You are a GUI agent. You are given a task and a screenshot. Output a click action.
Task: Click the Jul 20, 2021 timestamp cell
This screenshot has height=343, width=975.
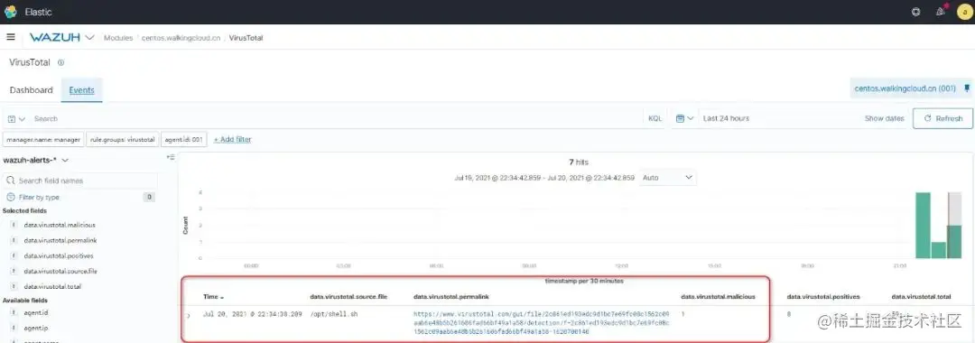(x=253, y=314)
